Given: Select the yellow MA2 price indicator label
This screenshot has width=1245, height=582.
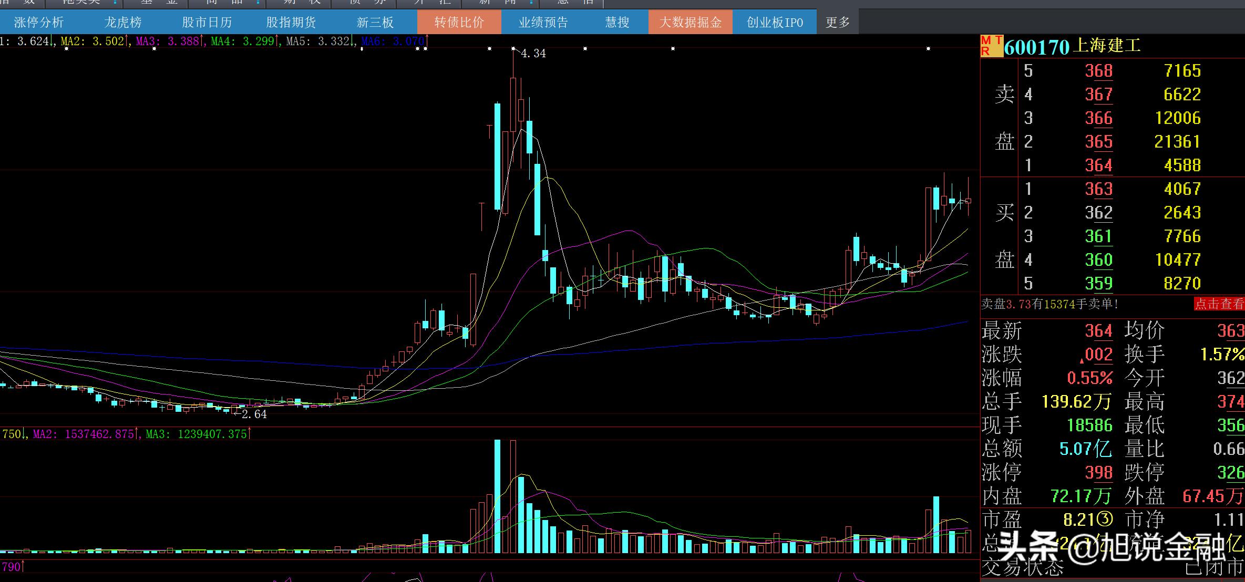Looking at the screenshot, I should pos(92,41).
